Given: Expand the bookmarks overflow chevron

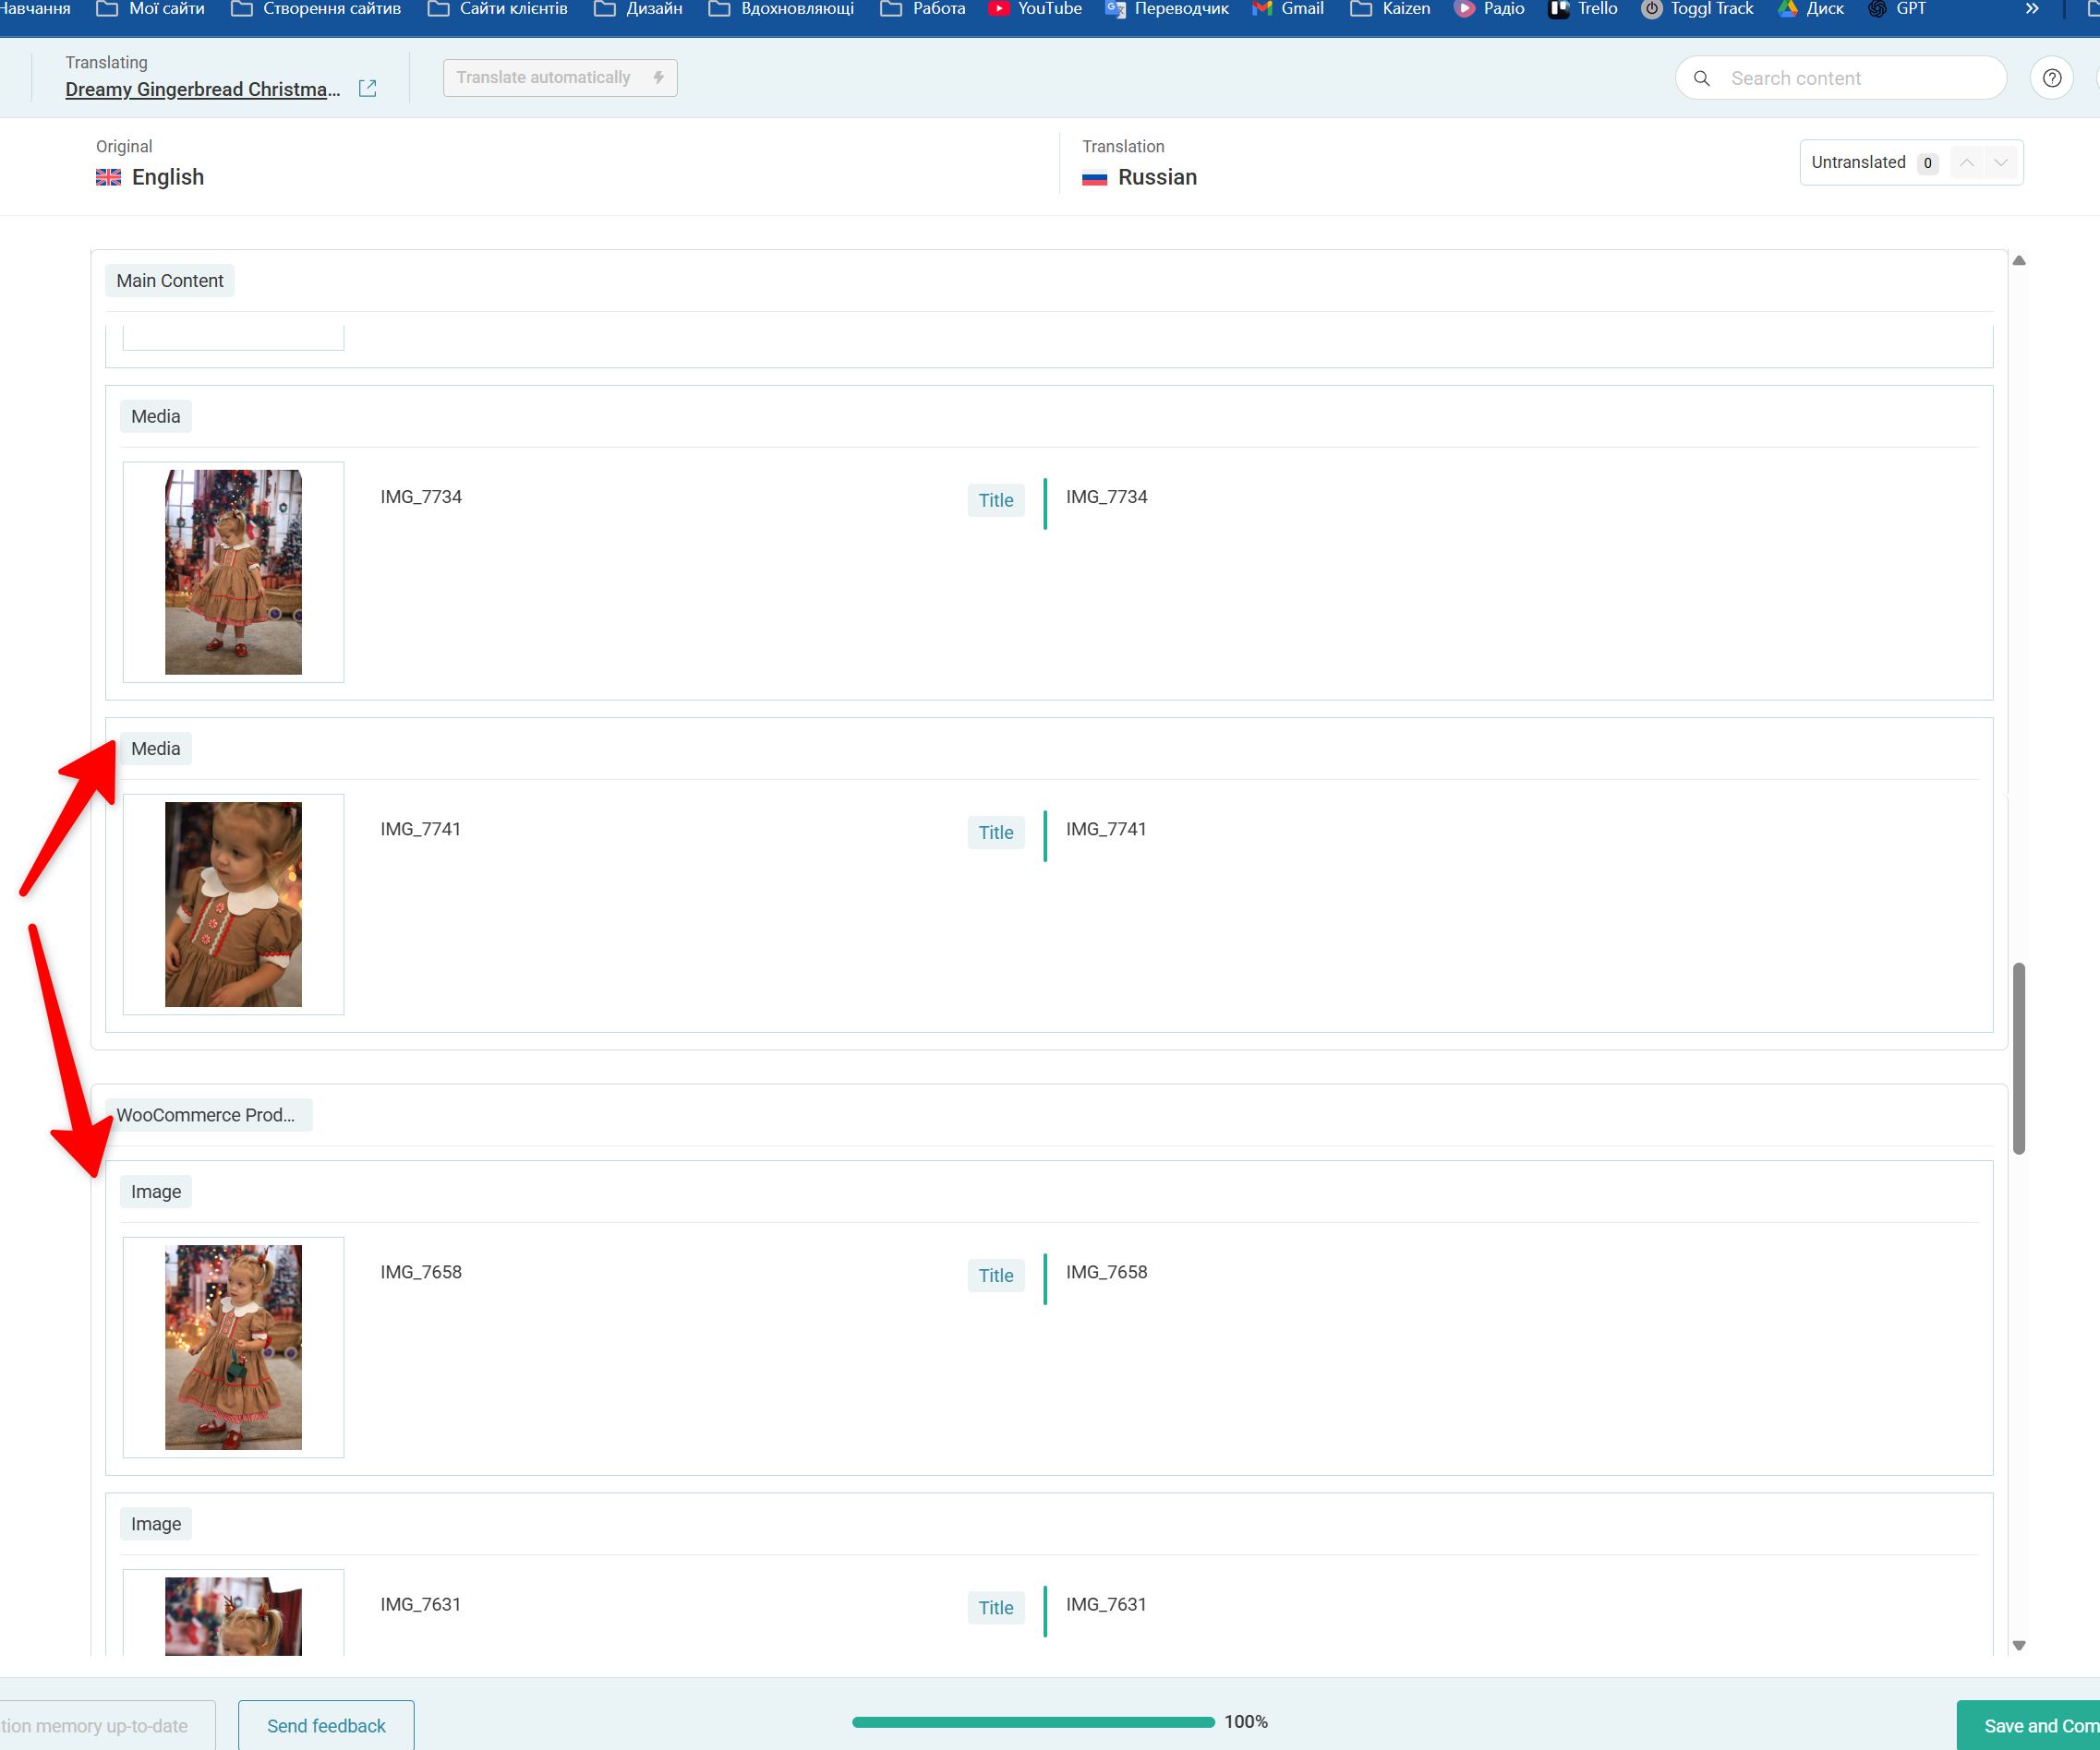Looking at the screenshot, I should point(2031,9).
